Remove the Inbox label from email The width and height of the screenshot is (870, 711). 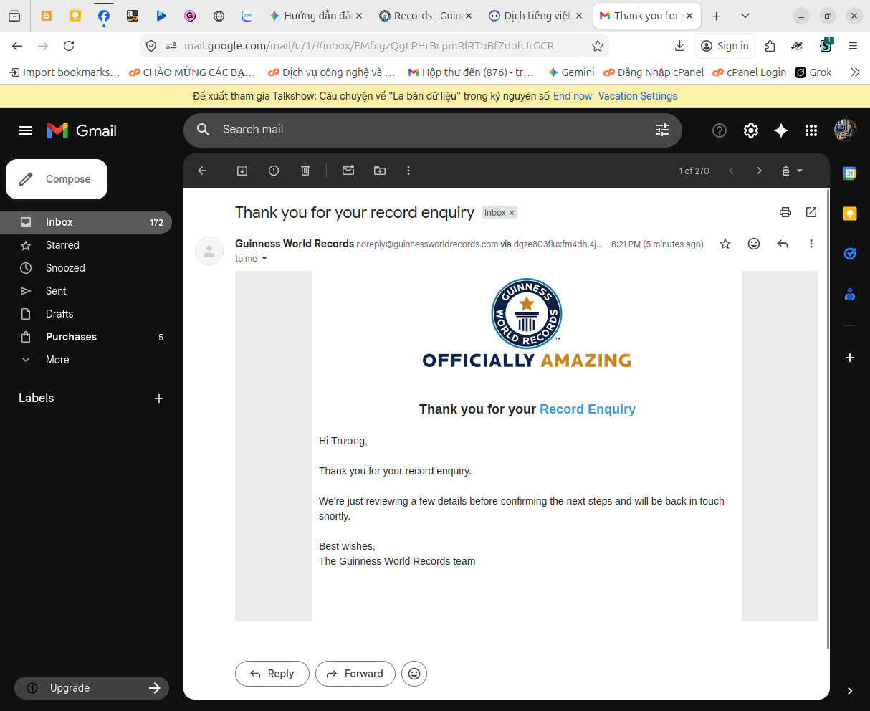point(512,213)
